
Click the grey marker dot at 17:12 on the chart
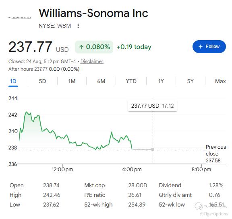click(x=153, y=149)
